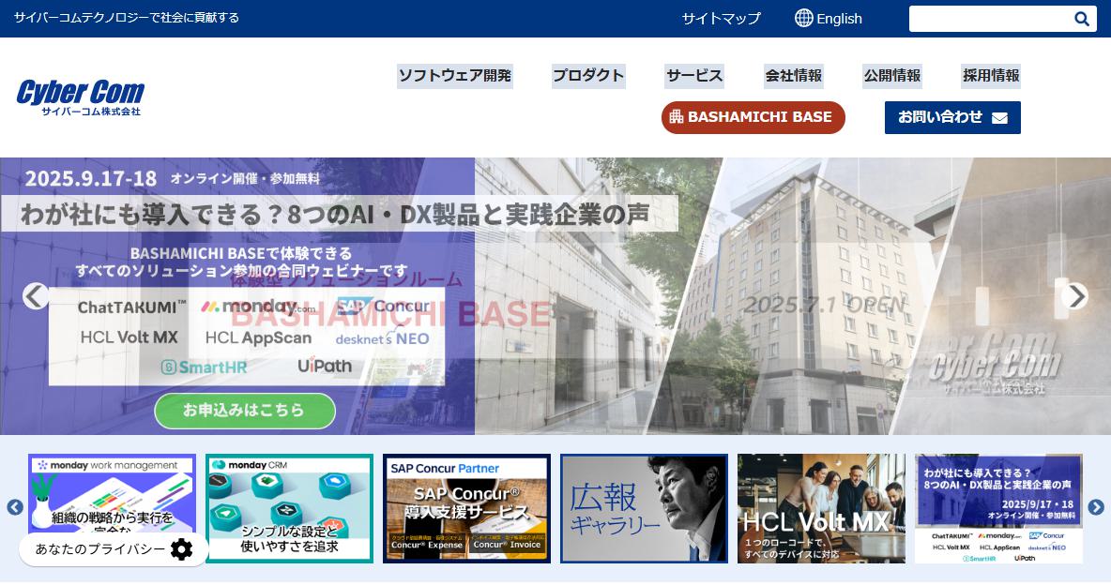Click the HCL Volt MX logo in hero banner
Viewport: 1111px width, 585px height.
[x=129, y=337]
